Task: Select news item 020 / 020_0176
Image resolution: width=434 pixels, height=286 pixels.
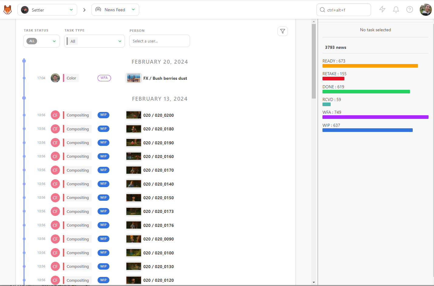Action: [x=159, y=225]
